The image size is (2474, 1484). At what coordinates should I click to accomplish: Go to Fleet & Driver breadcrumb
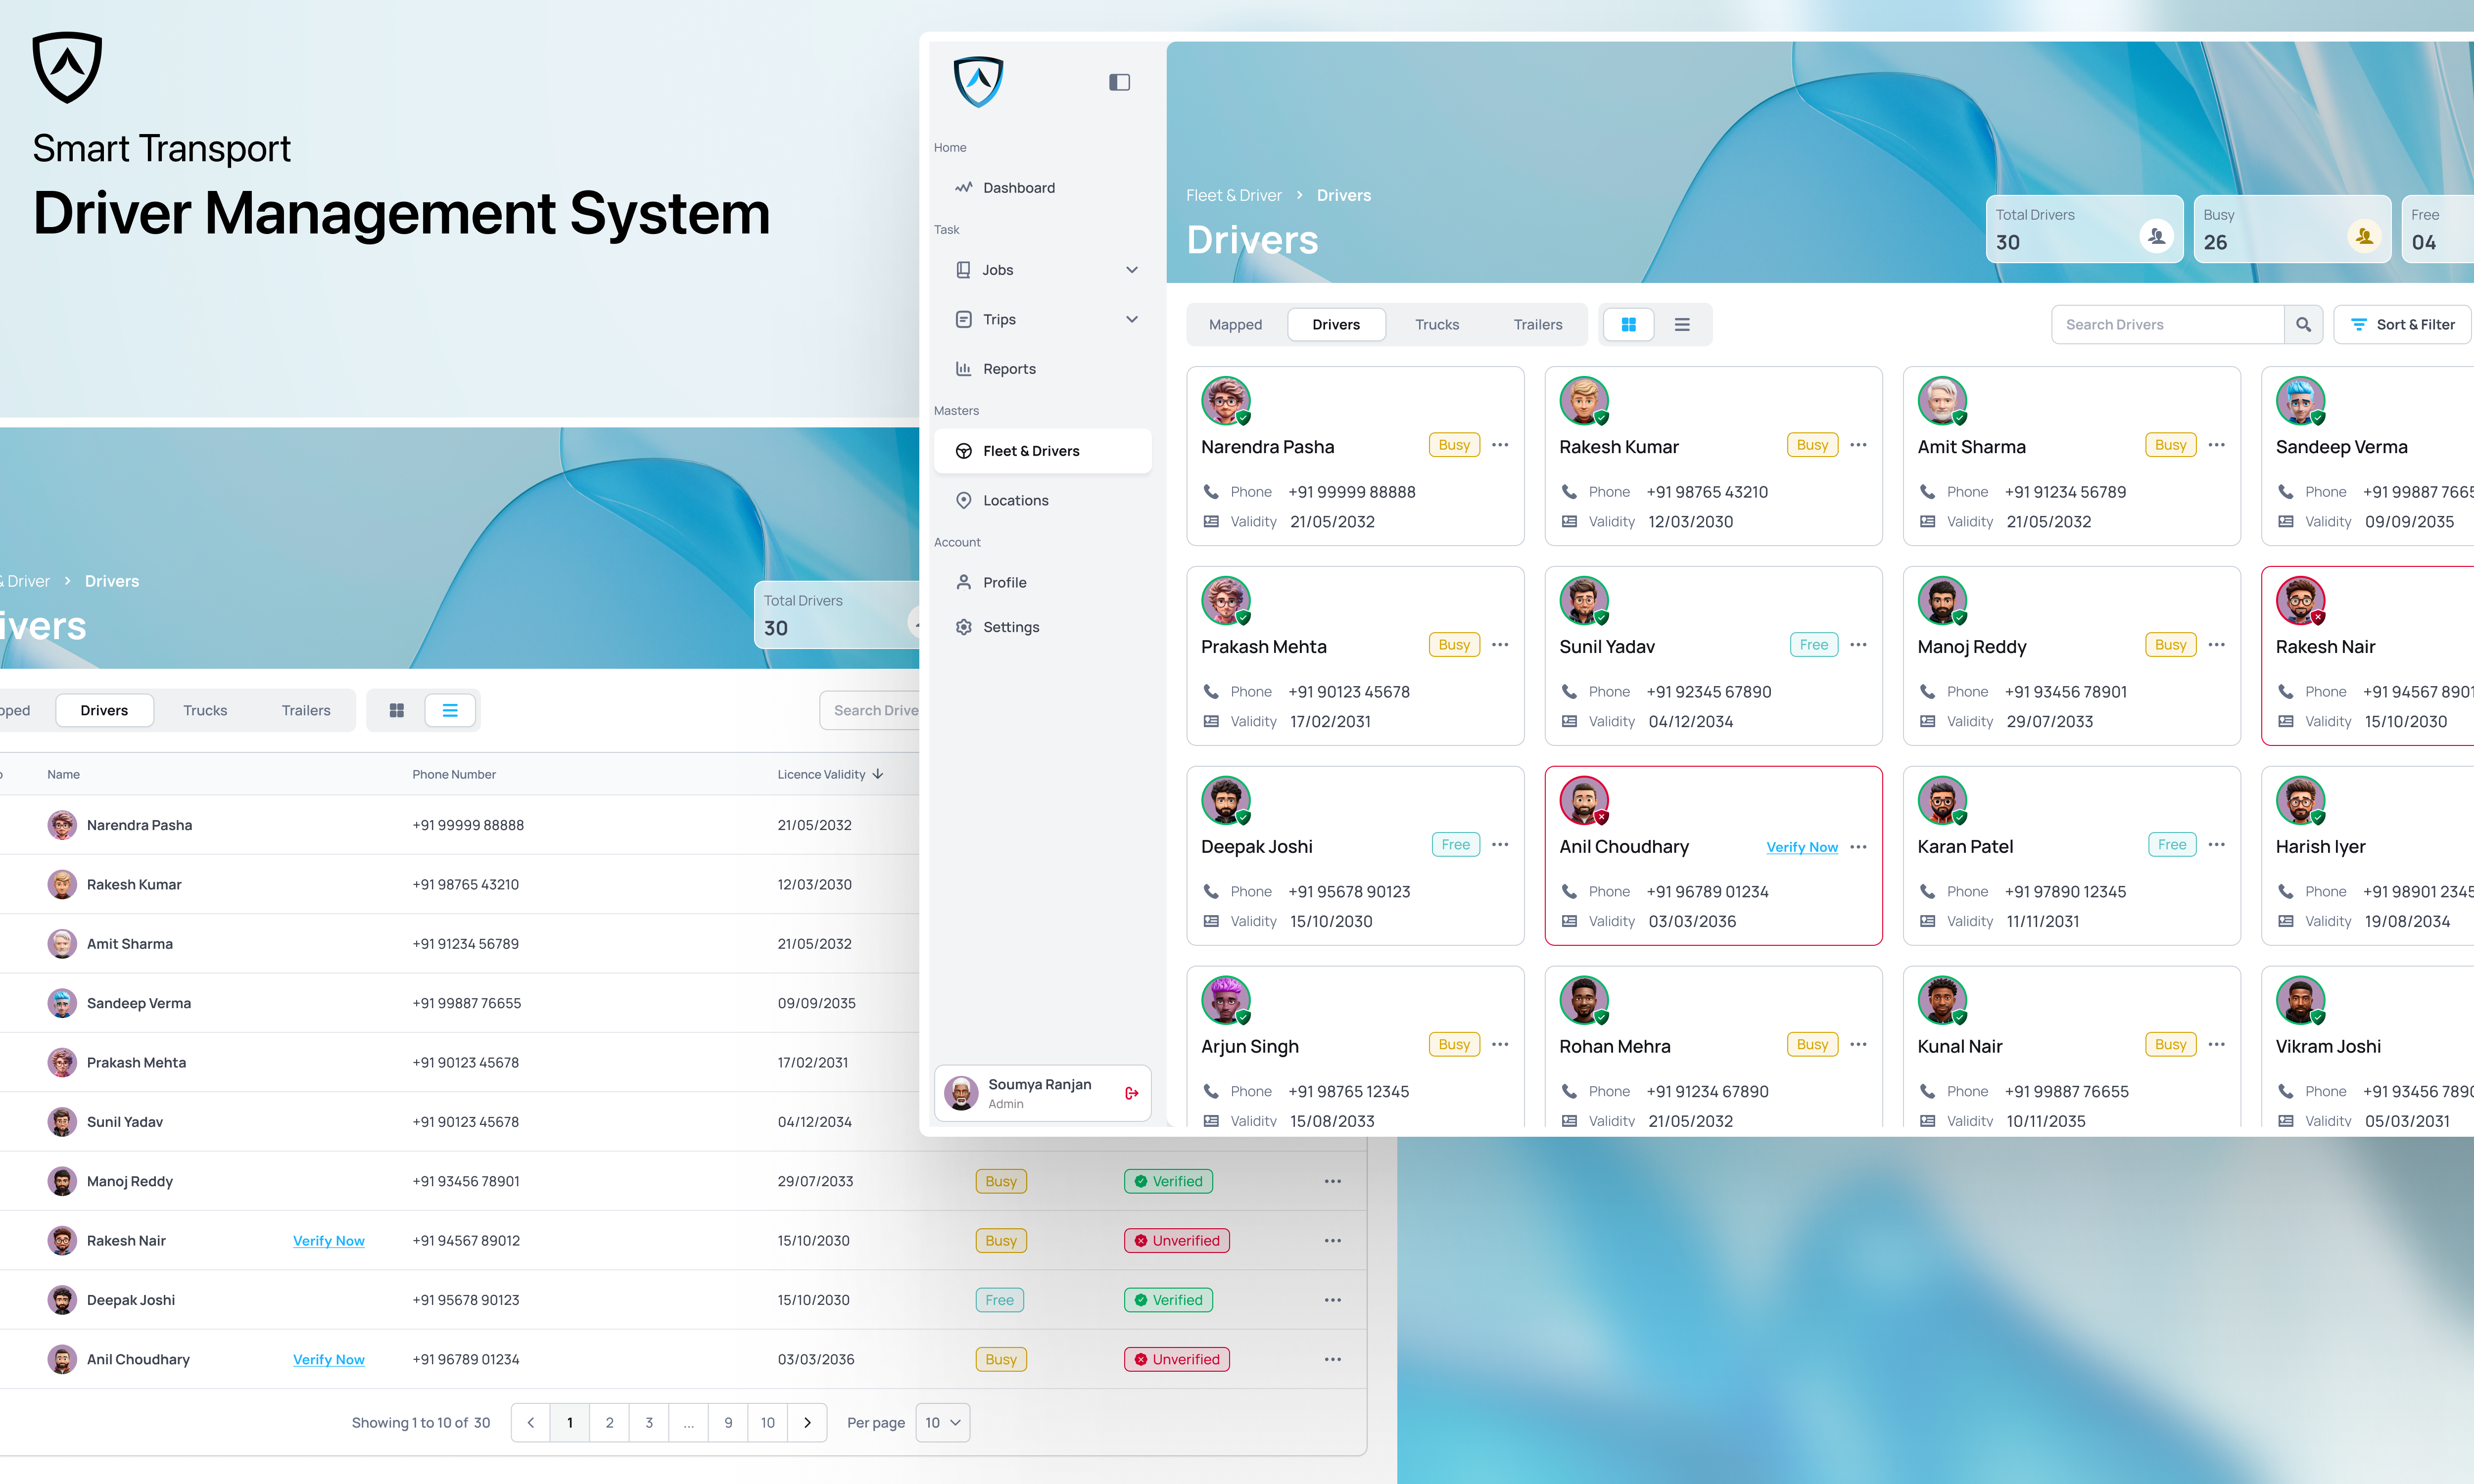click(1233, 196)
